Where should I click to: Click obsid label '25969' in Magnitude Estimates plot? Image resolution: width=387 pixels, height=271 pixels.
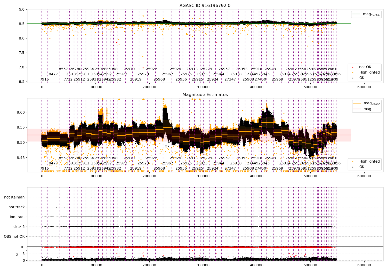(277, 169)
